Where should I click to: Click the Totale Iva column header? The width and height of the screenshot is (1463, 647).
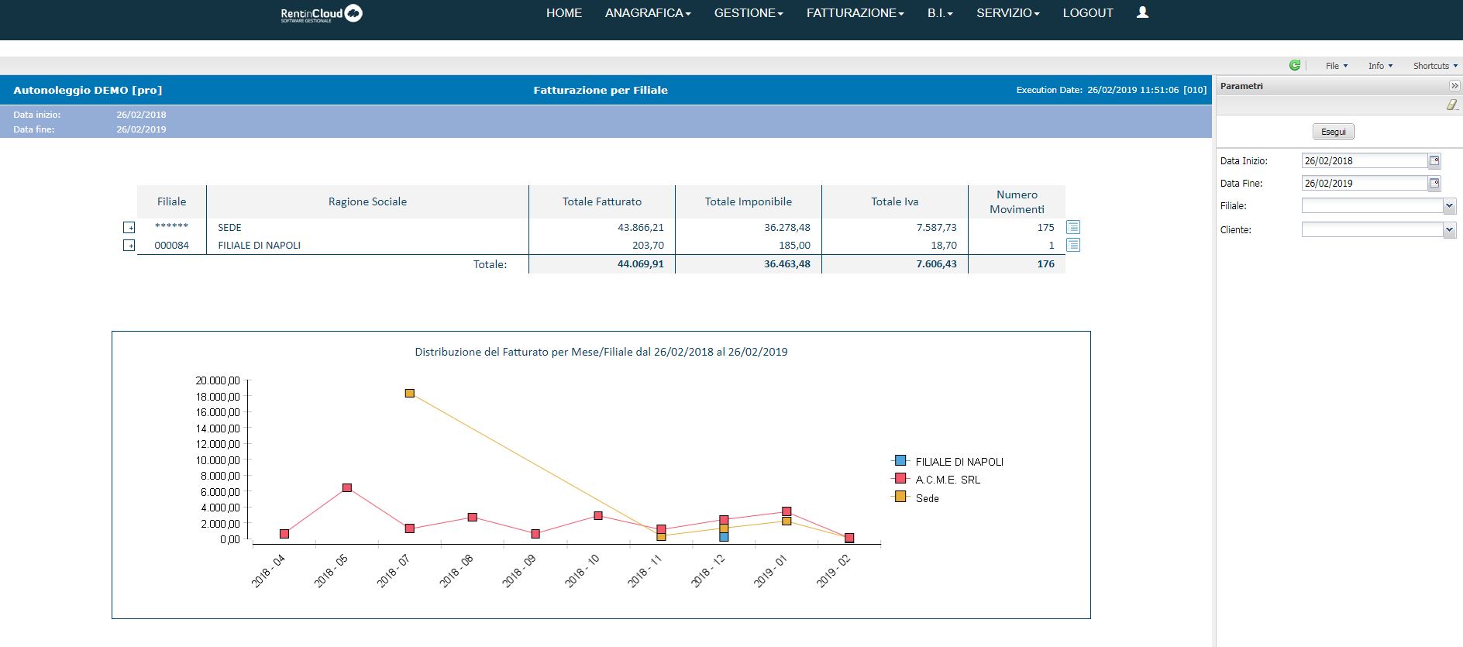895,201
